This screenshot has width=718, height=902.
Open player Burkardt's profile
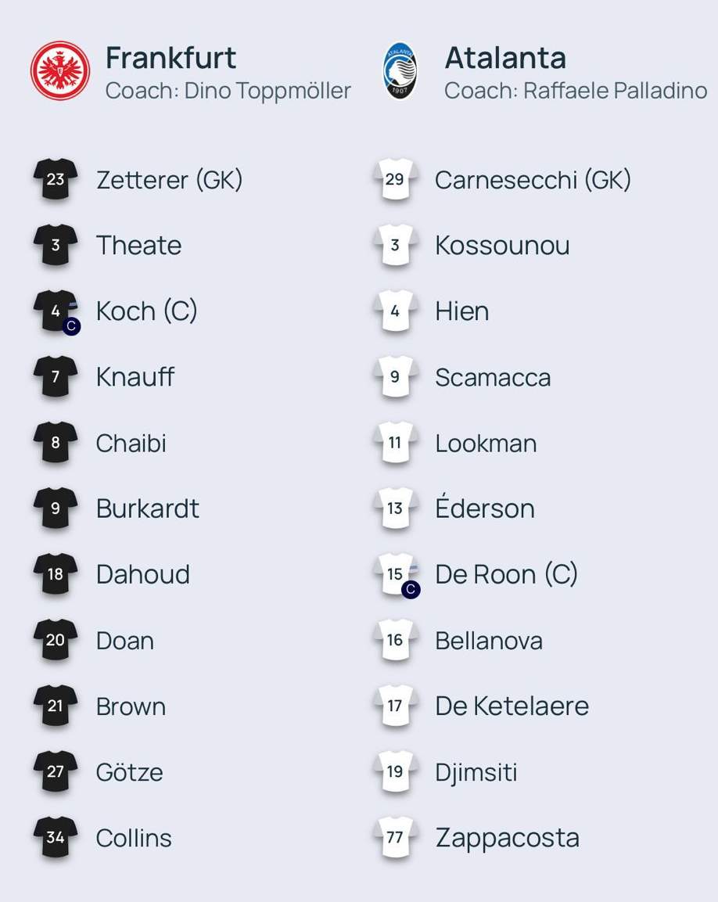point(147,509)
